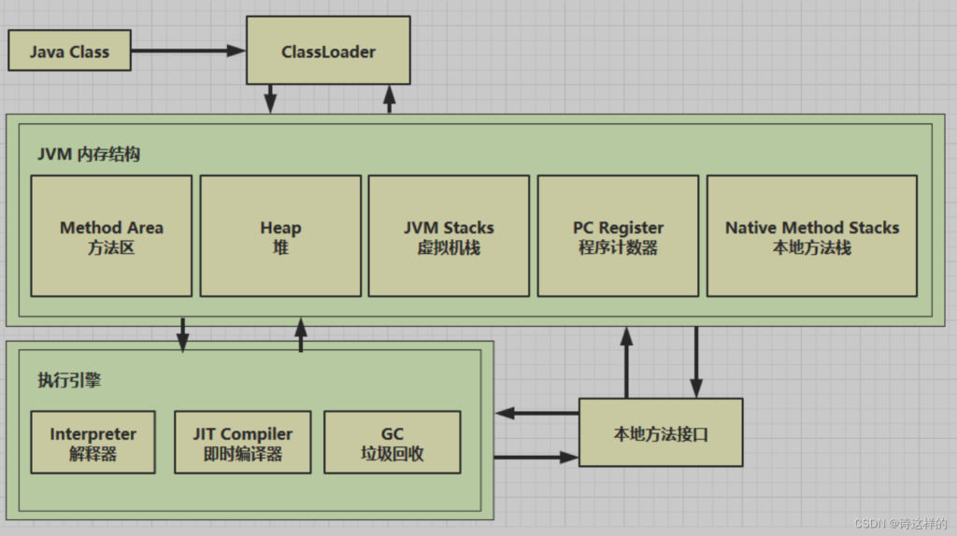Select the PC Register 程序计数器 box
957x536 pixels.
[x=619, y=236]
